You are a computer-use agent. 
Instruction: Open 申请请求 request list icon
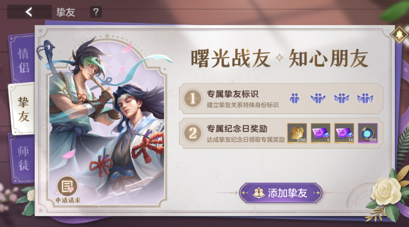click(67, 189)
